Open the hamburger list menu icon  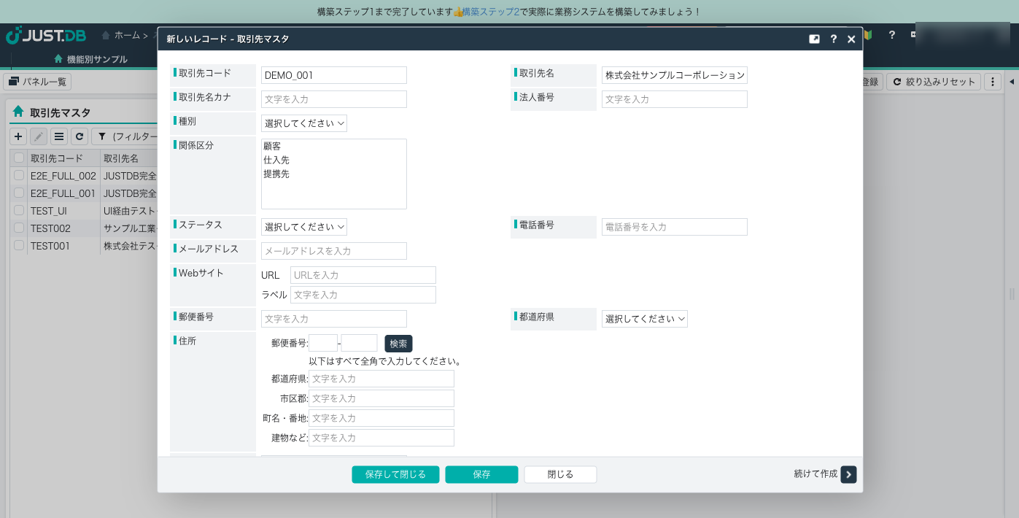[59, 136]
